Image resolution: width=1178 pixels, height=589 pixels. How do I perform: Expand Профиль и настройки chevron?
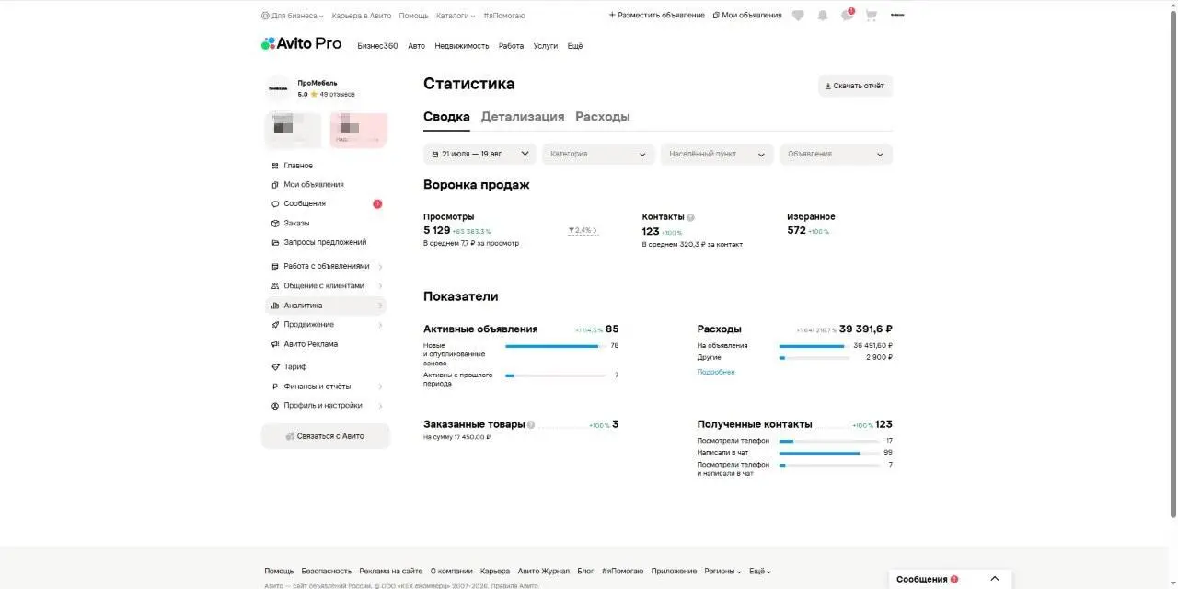pos(380,406)
